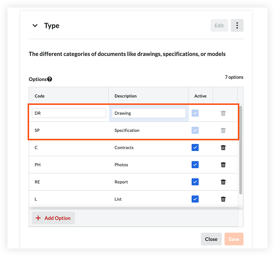This screenshot has height=256, width=275.
Task: Click the Edit button
Action: pos(219,26)
